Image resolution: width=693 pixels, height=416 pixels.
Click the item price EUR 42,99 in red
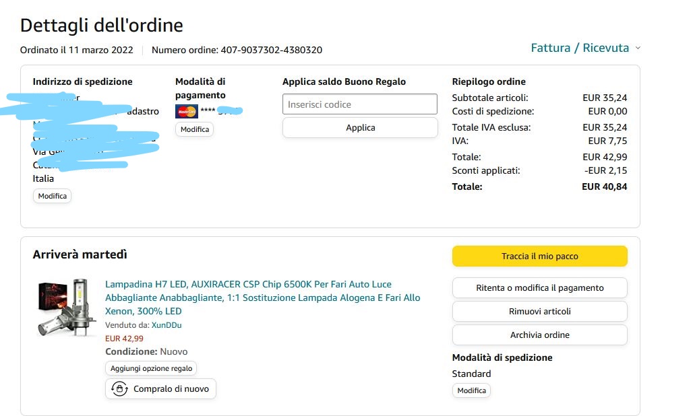click(x=124, y=339)
